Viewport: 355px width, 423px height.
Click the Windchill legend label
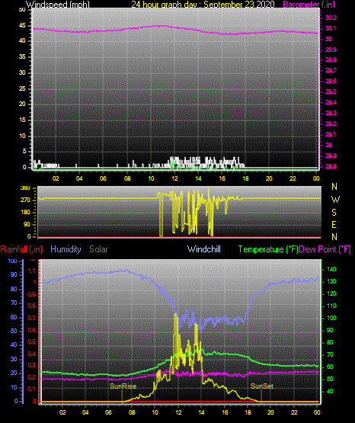point(204,249)
